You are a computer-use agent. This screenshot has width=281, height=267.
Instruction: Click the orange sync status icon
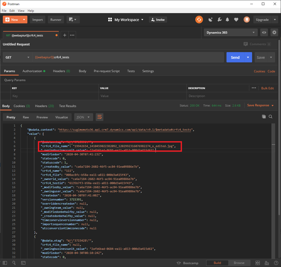point(199,20)
